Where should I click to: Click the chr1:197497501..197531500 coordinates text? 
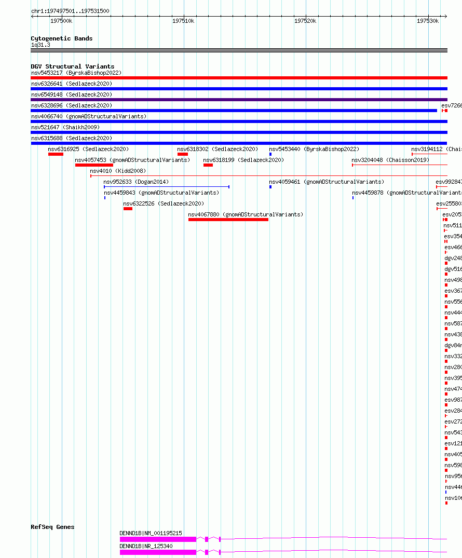coord(70,11)
